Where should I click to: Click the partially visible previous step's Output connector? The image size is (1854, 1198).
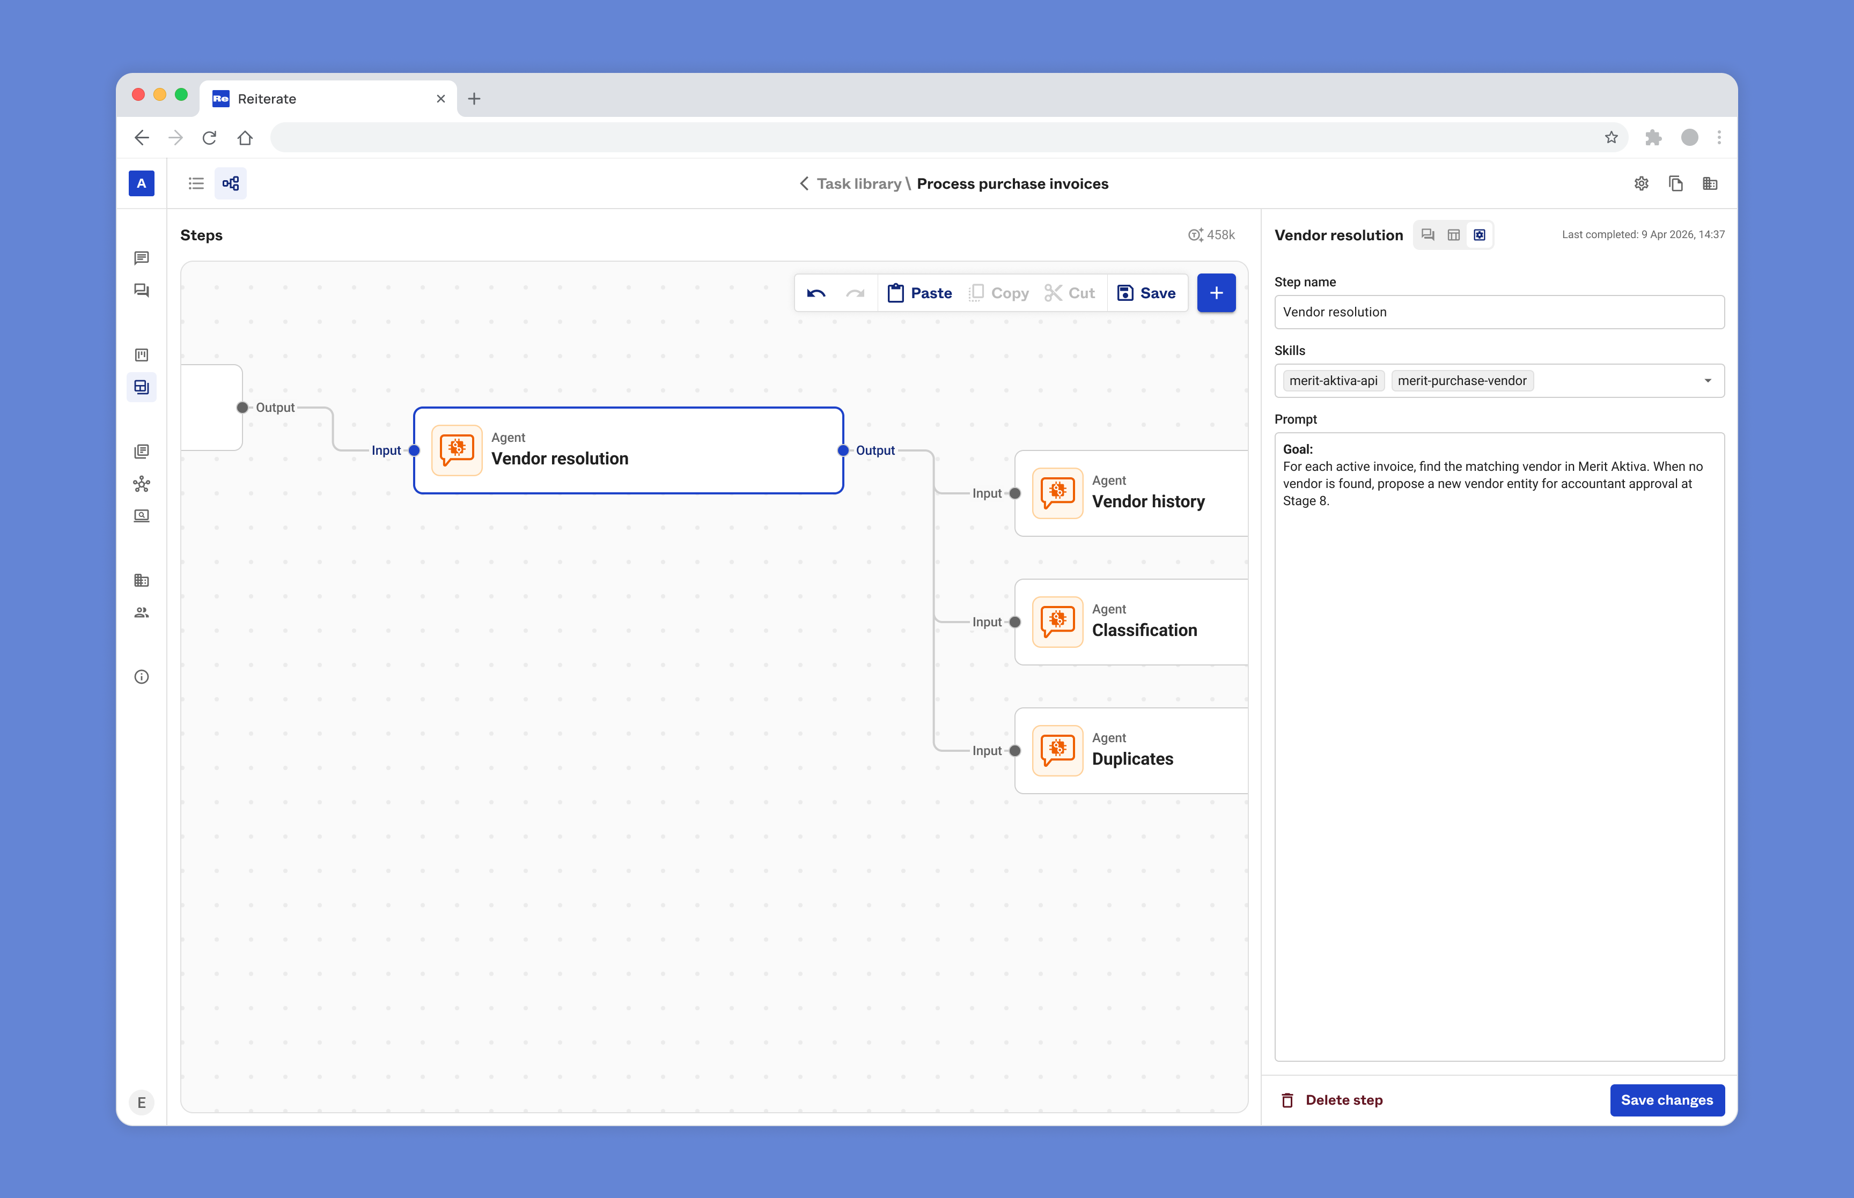point(242,408)
